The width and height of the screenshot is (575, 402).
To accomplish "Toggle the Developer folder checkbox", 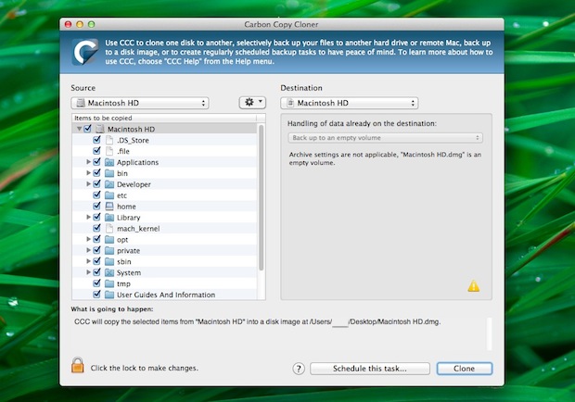I will 96,183.
